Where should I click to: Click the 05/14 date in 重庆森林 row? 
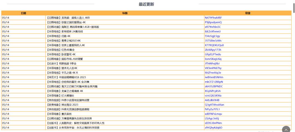(x=6, y=114)
